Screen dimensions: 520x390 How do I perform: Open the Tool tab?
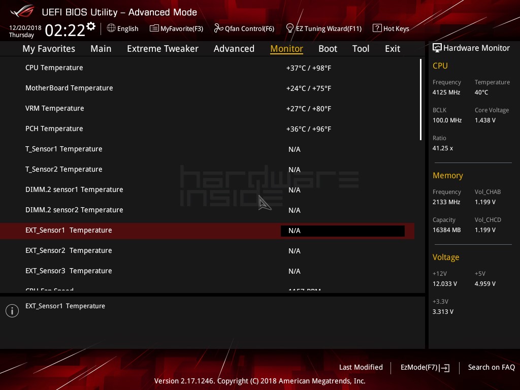click(361, 48)
